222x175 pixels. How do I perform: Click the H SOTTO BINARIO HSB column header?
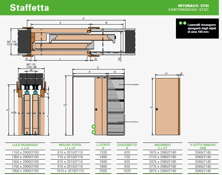202,147
